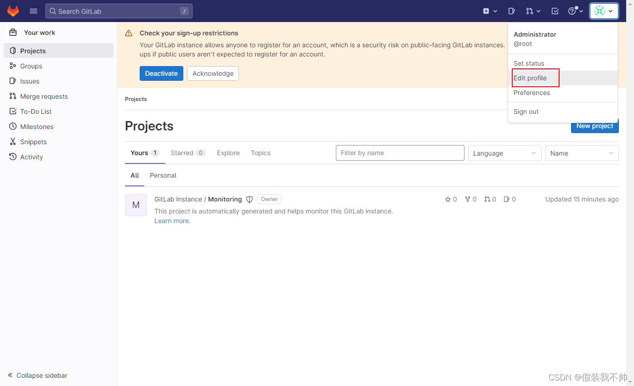Open the Name sort dropdown
The image size is (634, 386).
[x=582, y=153]
